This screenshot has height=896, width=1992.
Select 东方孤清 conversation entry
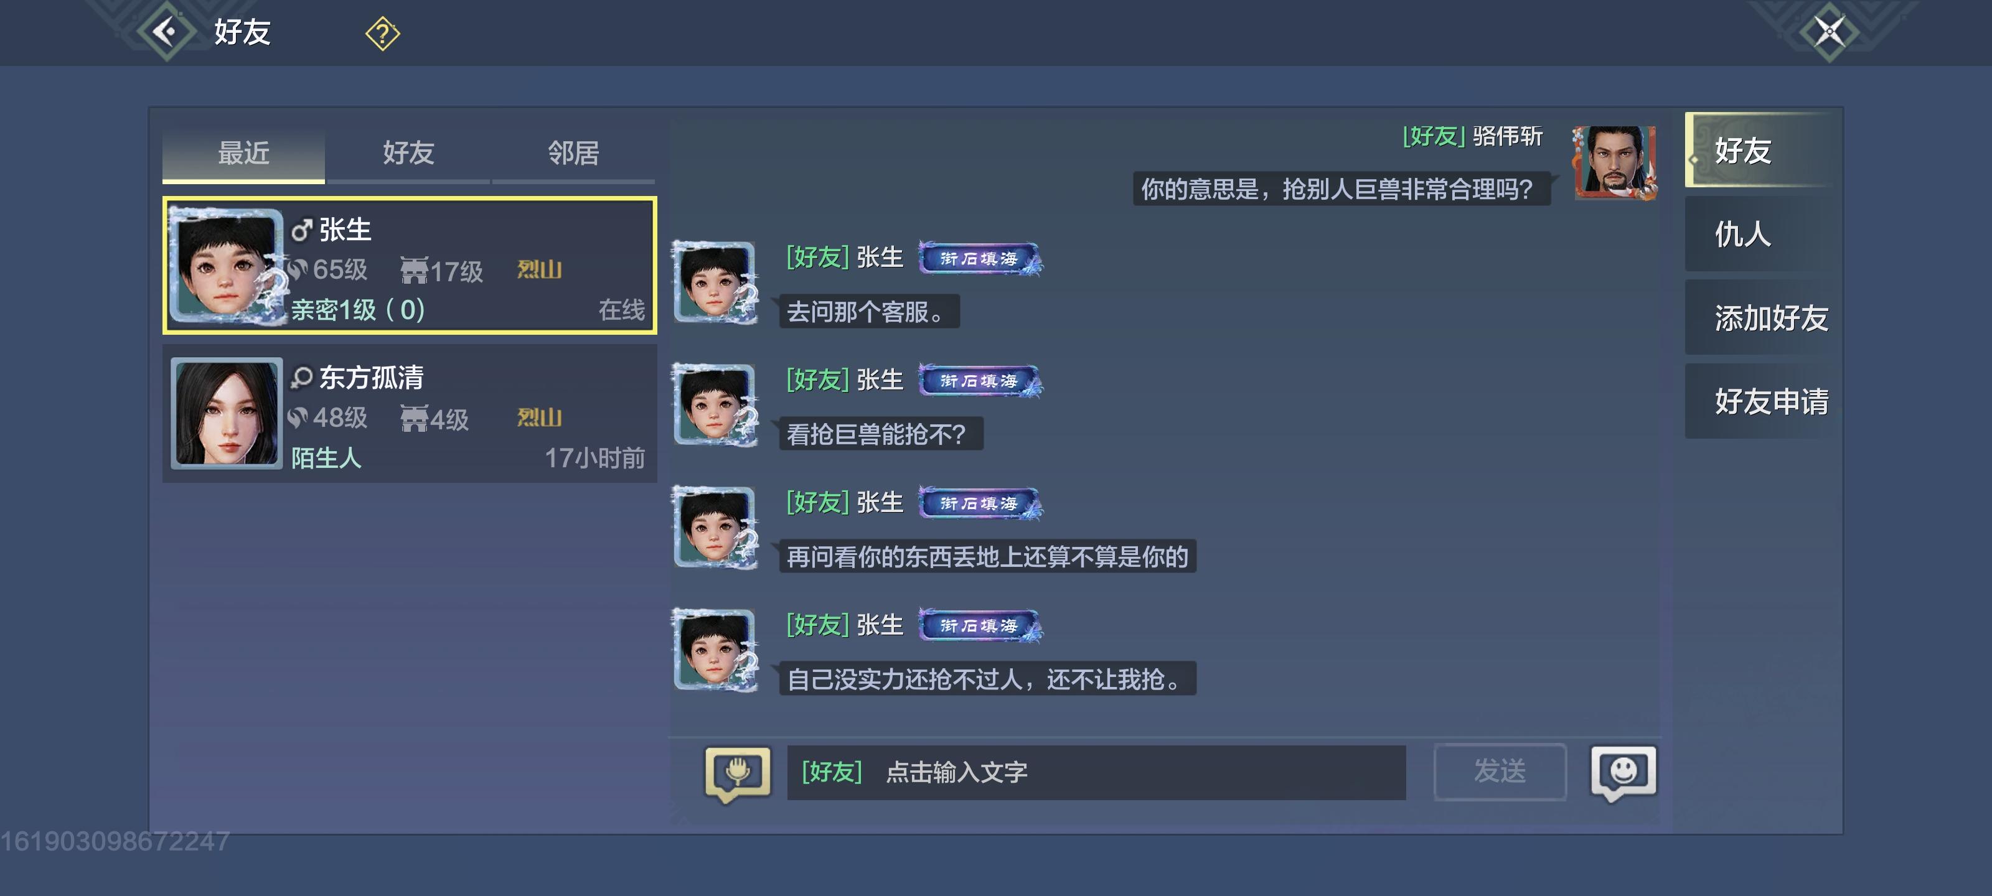(x=410, y=413)
